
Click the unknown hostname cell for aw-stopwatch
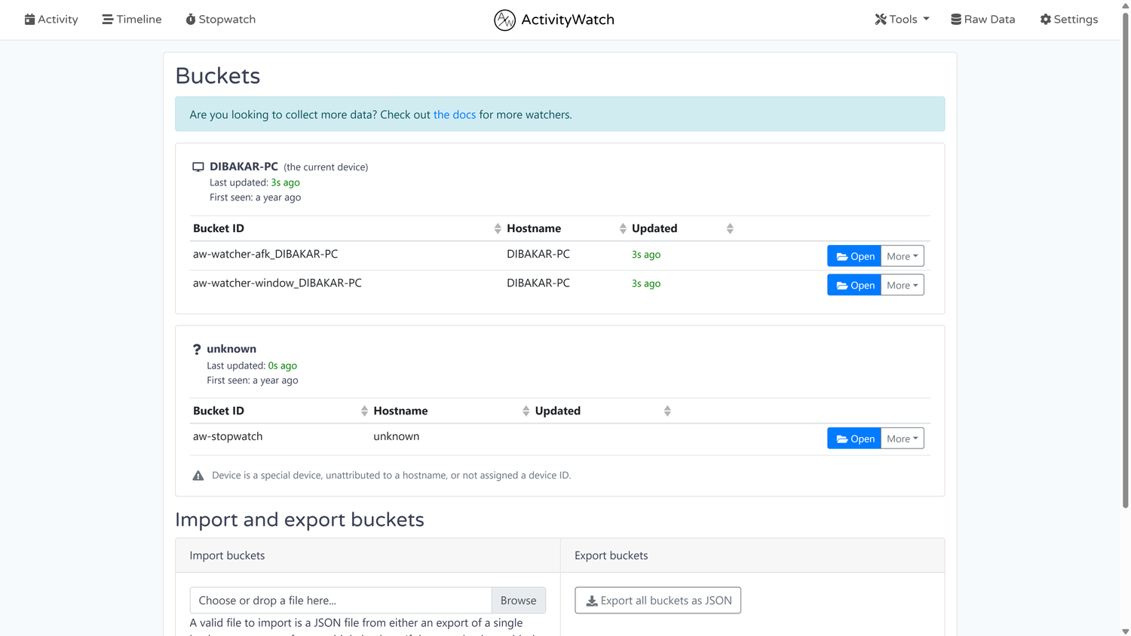(x=397, y=436)
